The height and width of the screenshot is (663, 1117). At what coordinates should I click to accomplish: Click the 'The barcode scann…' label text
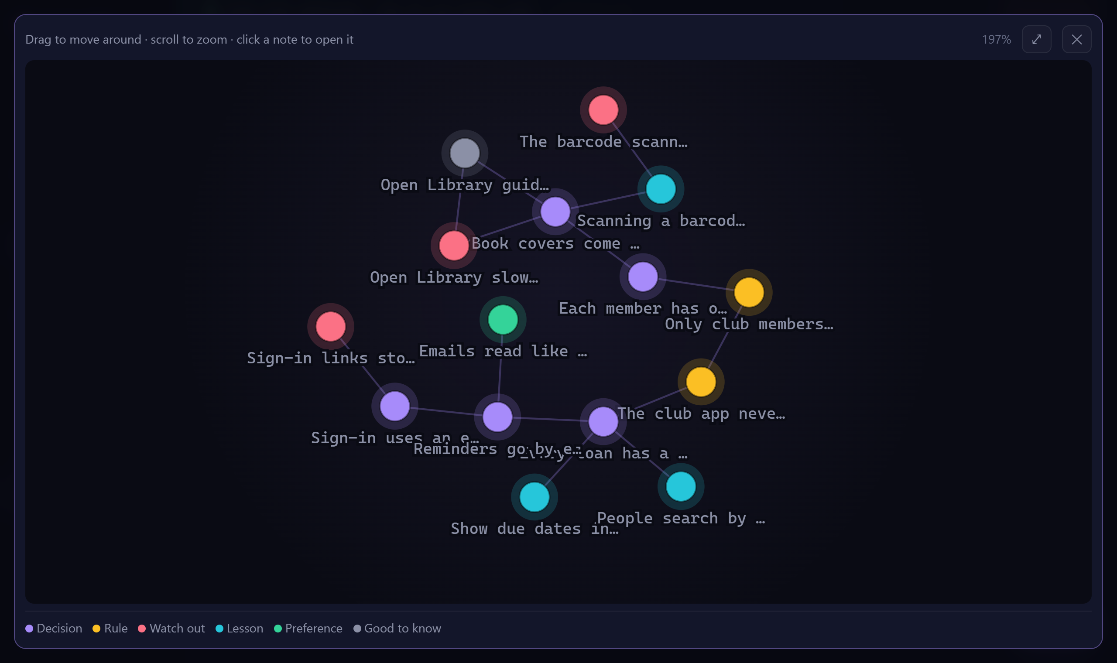(x=603, y=142)
